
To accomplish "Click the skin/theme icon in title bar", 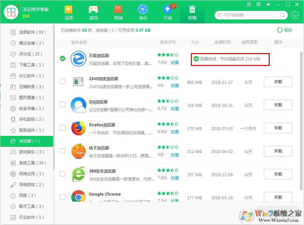I will click(249, 4).
